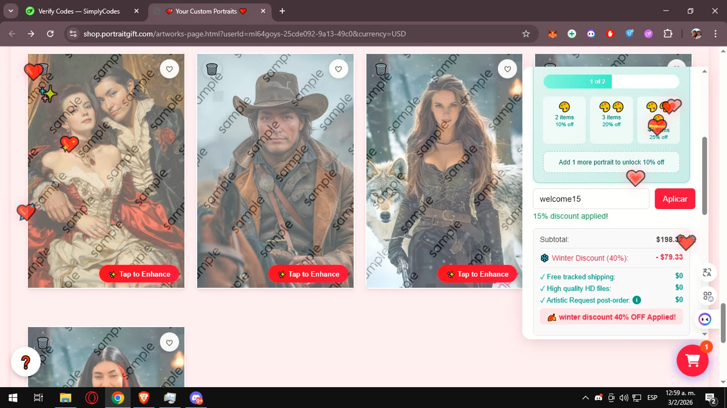Delete the wolf woman portrait with trash icon
Viewport: 727px width, 408px height.
coord(381,69)
